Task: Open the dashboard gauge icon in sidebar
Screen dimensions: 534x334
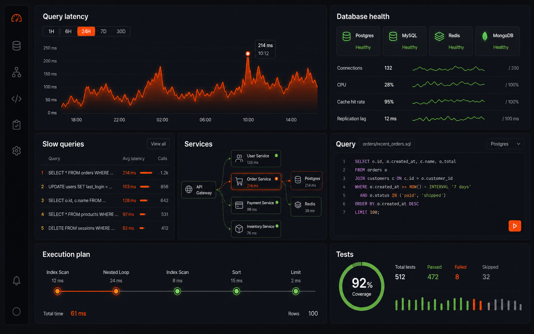Action: click(16, 18)
